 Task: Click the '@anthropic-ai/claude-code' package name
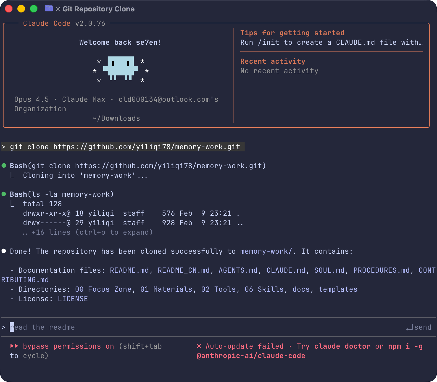click(251, 356)
